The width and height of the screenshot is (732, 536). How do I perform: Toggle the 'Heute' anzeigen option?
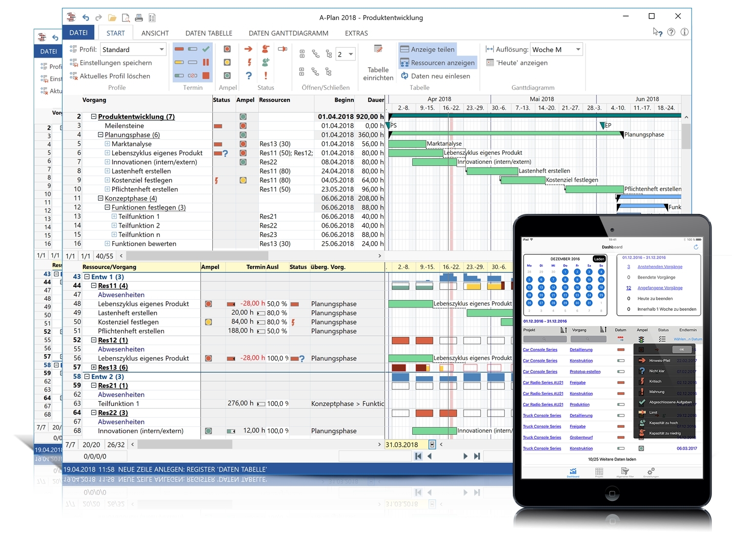(x=517, y=62)
